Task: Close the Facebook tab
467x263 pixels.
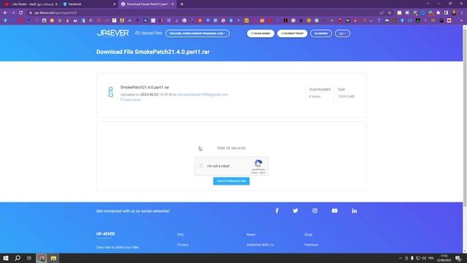Action: click(115, 4)
